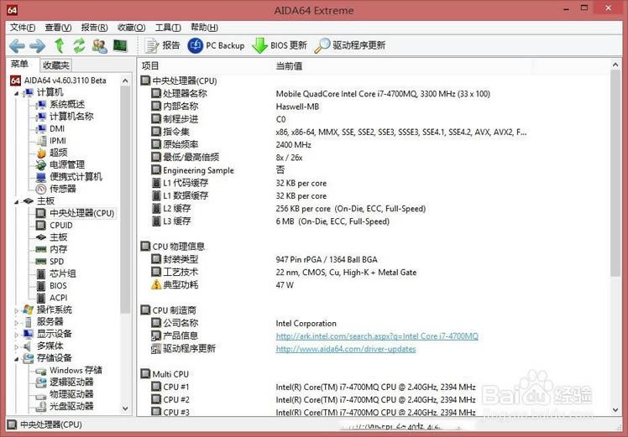This screenshot has width=628, height=437.
Task: Open the monitor graph icon in toolbar
Action: (x=120, y=45)
